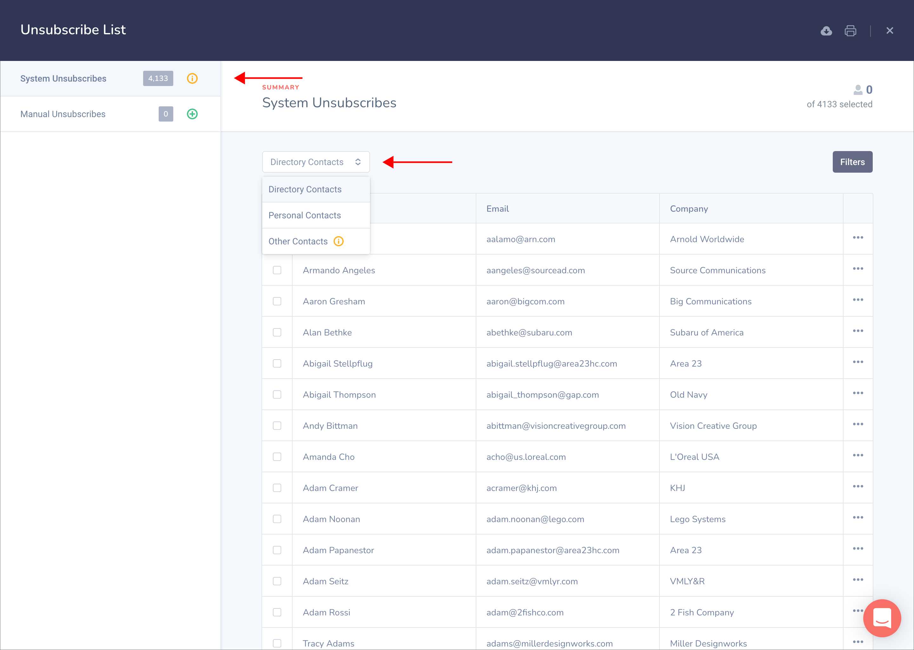Choose Other Contacts in the dropdown list
The width and height of the screenshot is (914, 650).
pyautogui.click(x=316, y=241)
